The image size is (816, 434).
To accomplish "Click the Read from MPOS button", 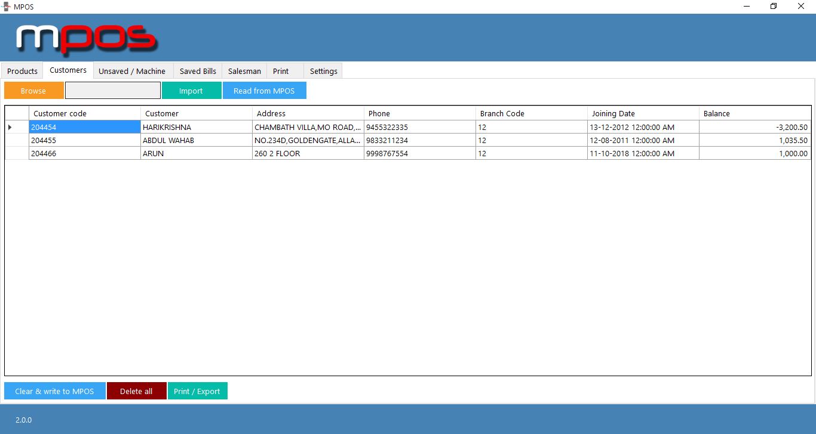I will [264, 91].
